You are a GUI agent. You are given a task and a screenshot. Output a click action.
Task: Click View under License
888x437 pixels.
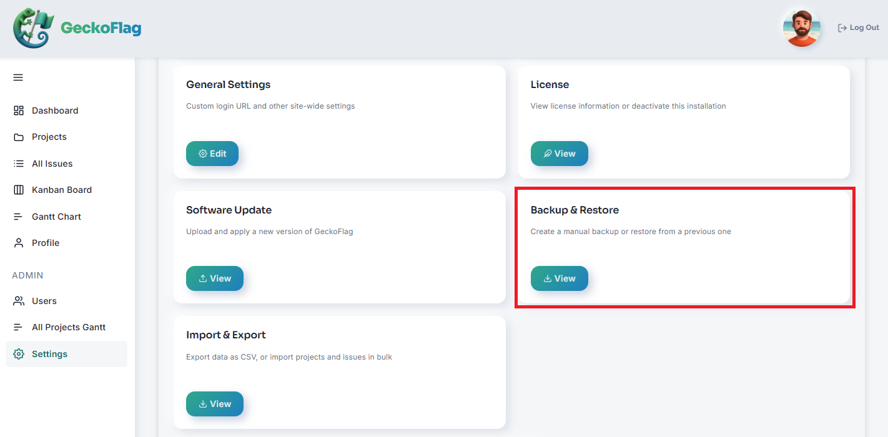point(560,154)
